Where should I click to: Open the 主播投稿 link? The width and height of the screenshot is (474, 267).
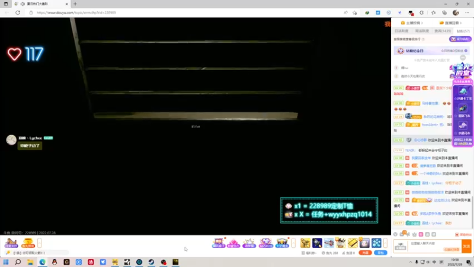coord(412,23)
